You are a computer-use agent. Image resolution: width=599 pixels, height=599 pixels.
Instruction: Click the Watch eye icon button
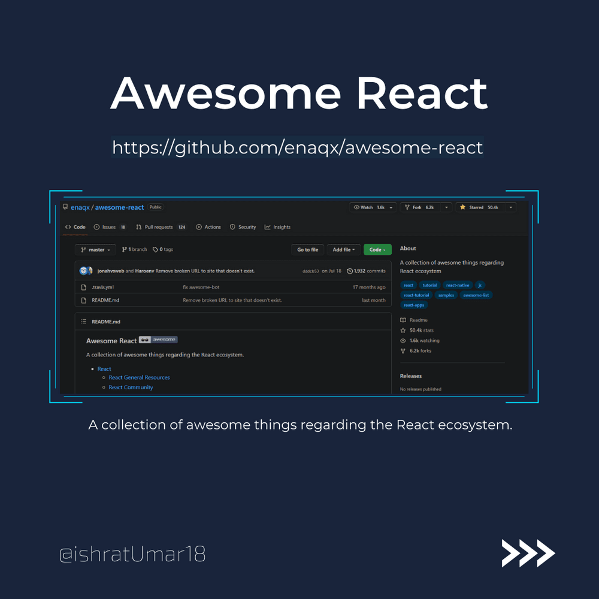coord(356,207)
